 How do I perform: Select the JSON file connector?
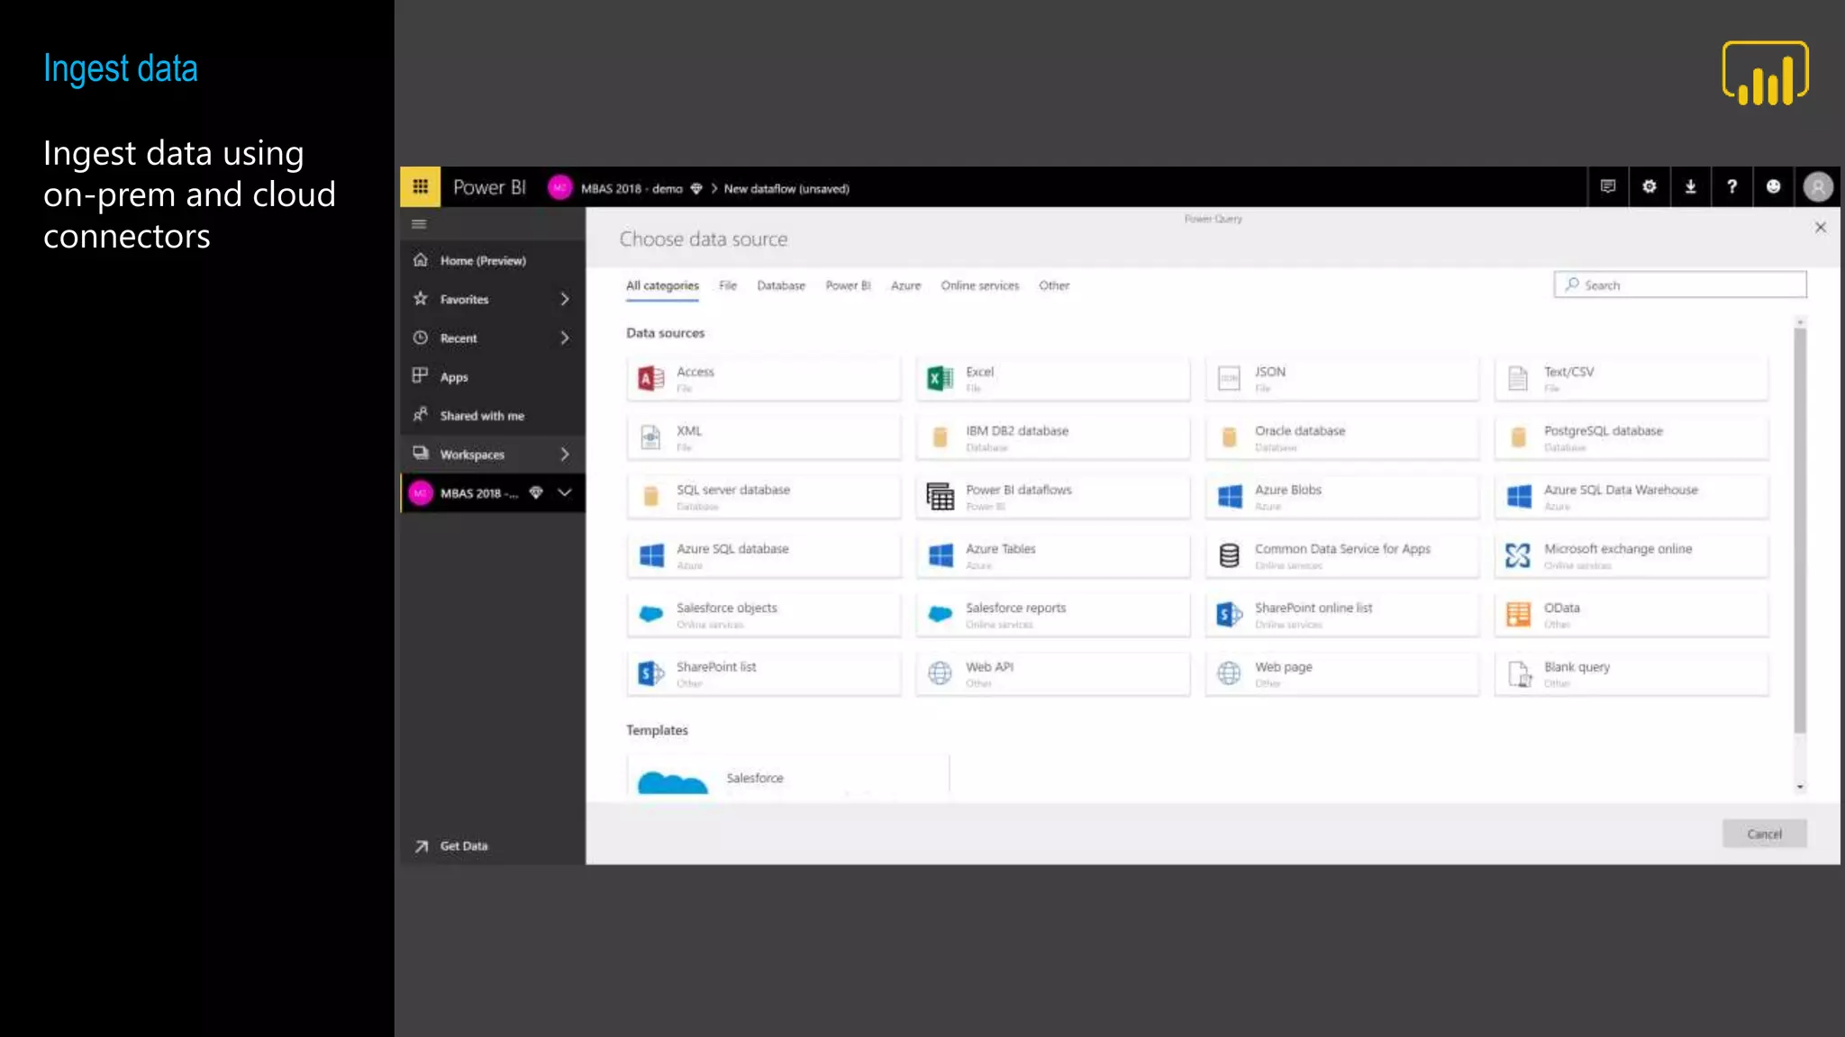1342,379
